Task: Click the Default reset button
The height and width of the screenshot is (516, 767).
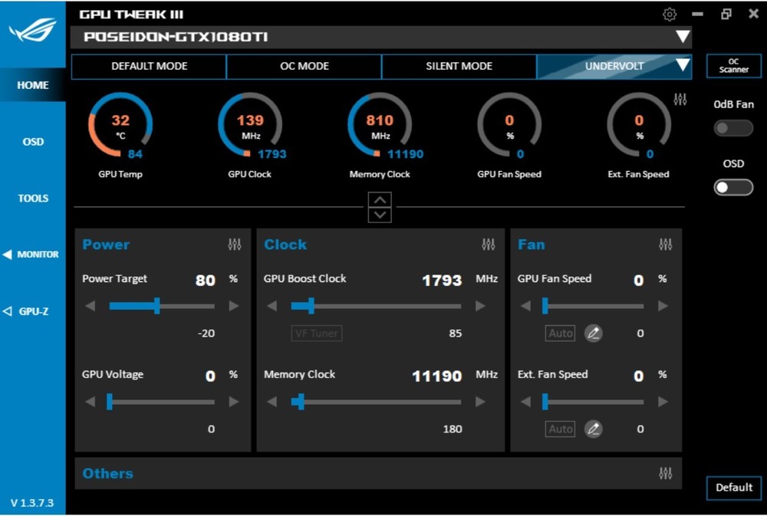Action: click(x=734, y=488)
